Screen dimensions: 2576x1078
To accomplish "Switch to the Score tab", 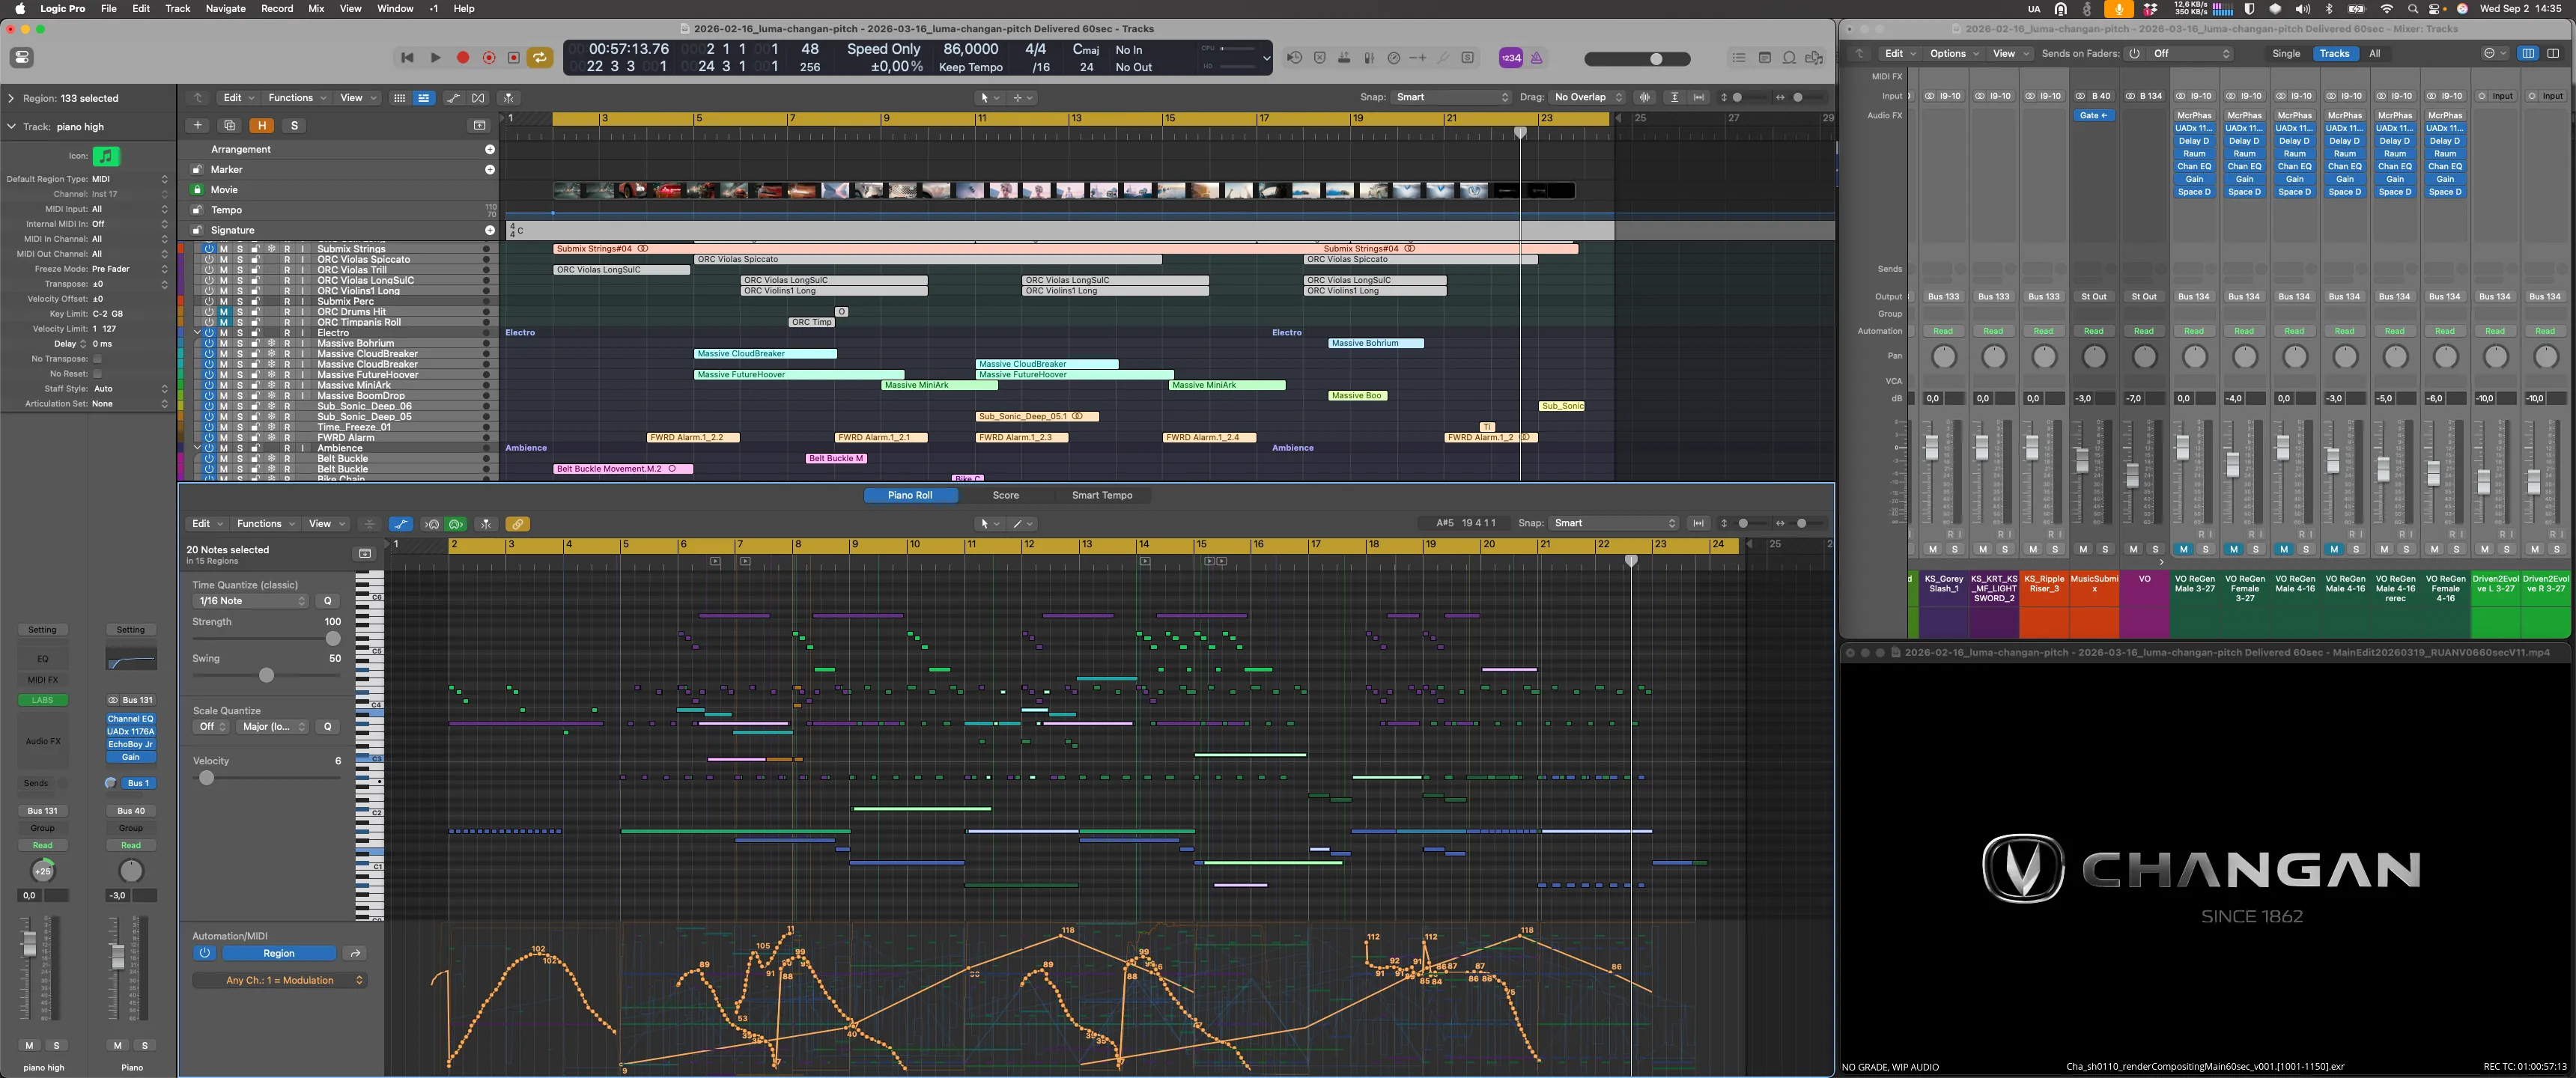I will tap(1005, 495).
